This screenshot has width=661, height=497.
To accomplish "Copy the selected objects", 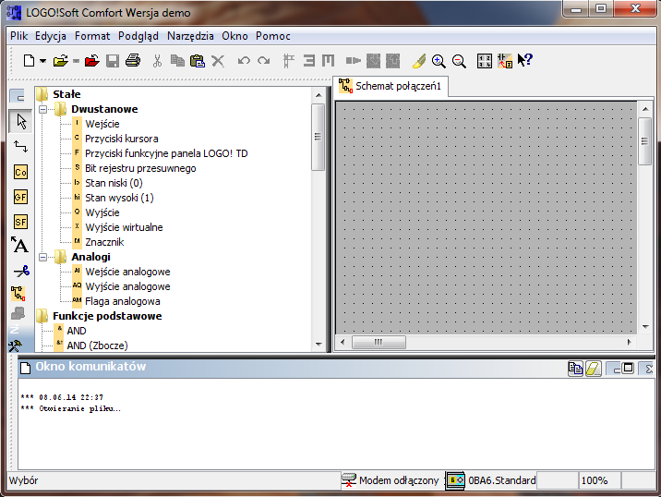I will click(177, 61).
